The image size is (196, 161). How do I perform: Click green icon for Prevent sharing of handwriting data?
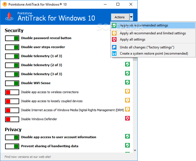tap(127, 145)
